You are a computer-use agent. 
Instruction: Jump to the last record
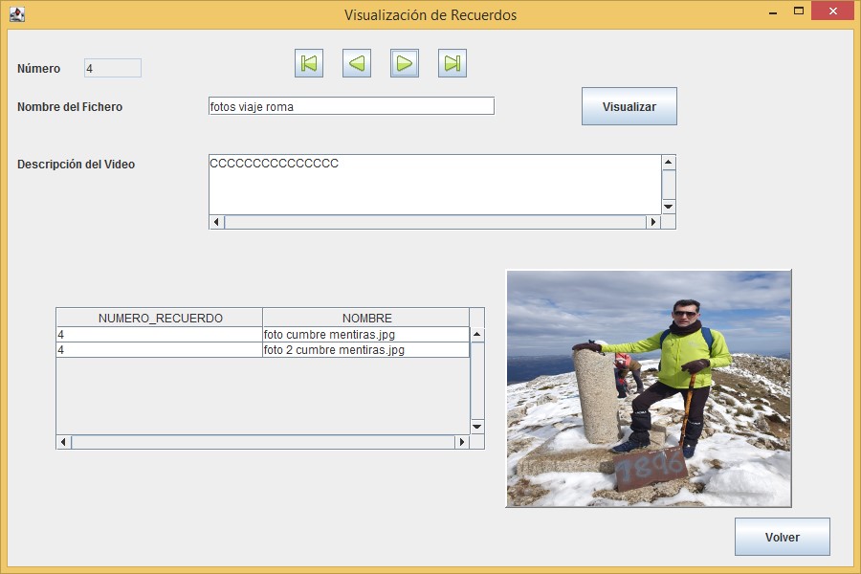pyautogui.click(x=453, y=63)
